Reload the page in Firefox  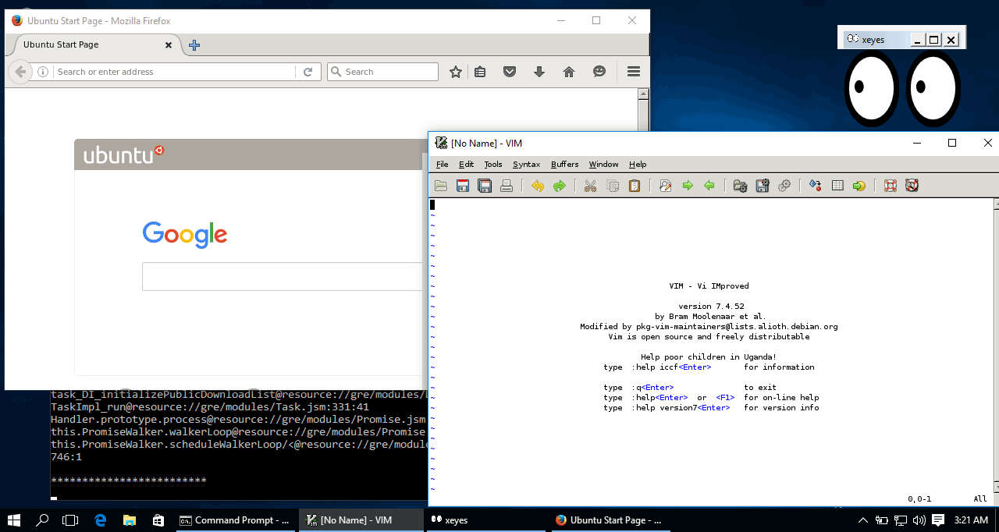(308, 72)
